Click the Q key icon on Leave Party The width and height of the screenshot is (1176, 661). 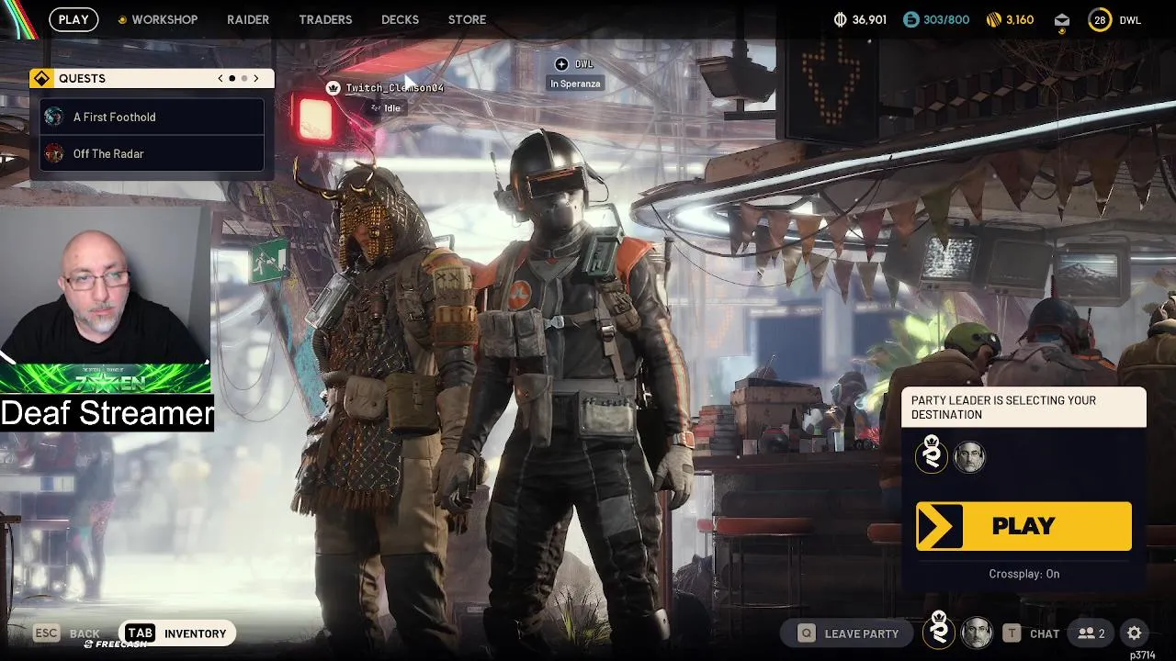pyautogui.click(x=806, y=633)
